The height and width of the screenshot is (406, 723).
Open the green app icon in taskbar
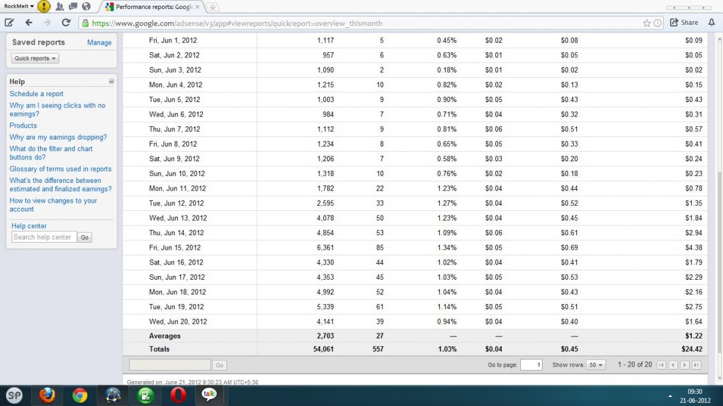coord(145,395)
